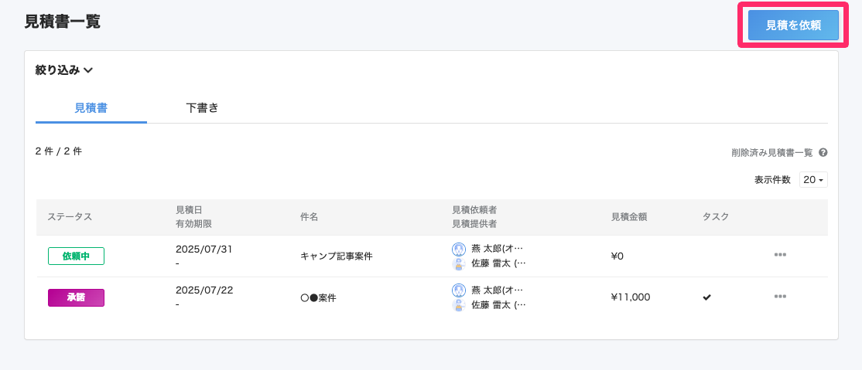This screenshot has width=862, height=370.
Task: Click the 承諾 status badge
Action: pyautogui.click(x=76, y=297)
